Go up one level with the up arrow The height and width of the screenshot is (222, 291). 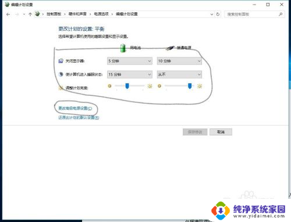click(30, 15)
